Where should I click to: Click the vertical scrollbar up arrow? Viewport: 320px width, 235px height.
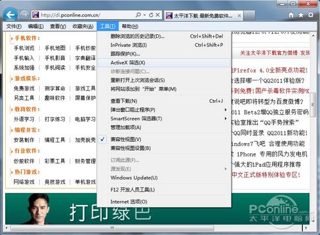[313, 35]
